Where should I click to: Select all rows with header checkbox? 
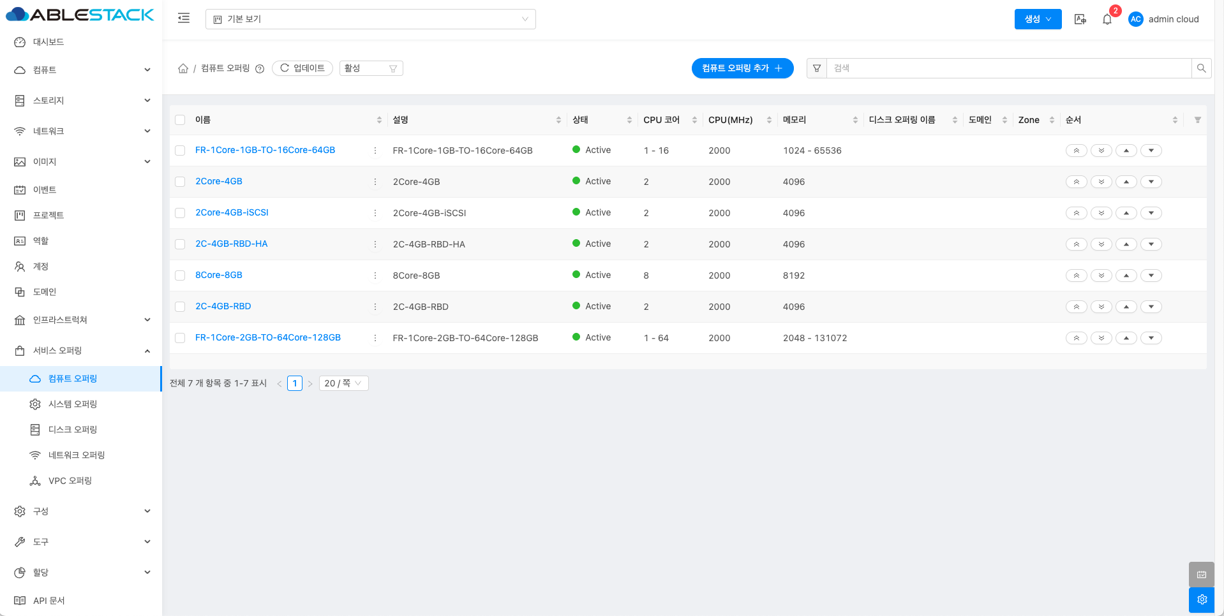[x=180, y=120]
